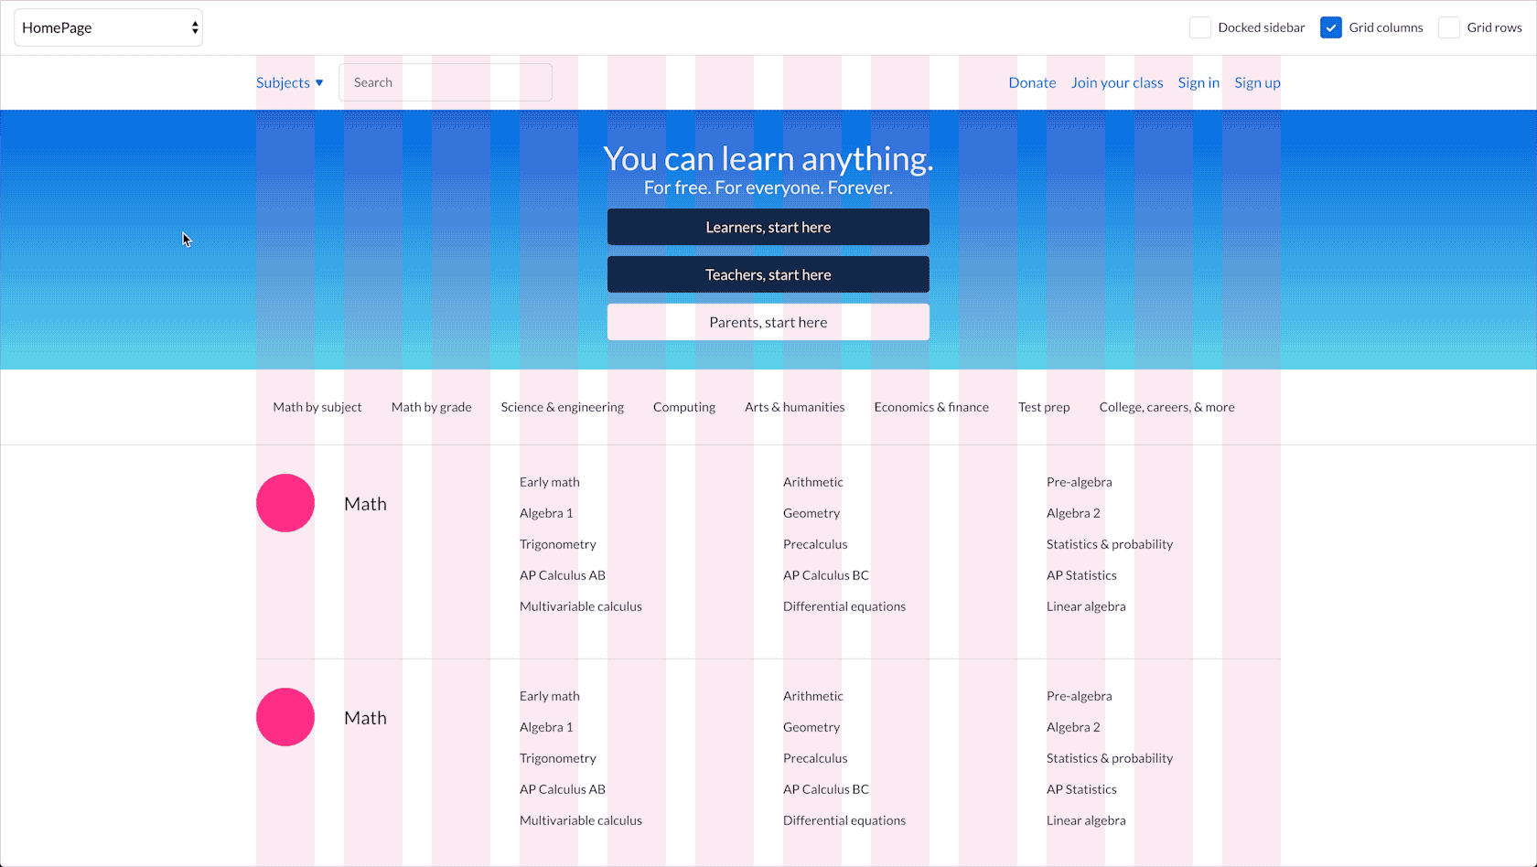
Task: Click the pink circle icon in the upper Math section
Action: click(x=285, y=503)
